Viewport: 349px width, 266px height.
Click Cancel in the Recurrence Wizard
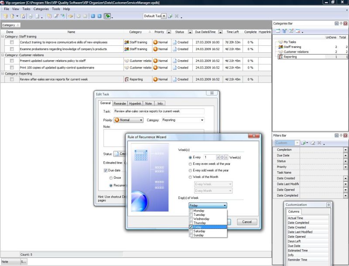246,222
